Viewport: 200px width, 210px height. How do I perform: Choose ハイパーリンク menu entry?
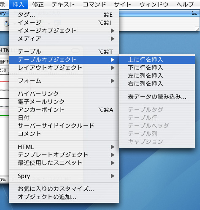[x=64, y=94]
